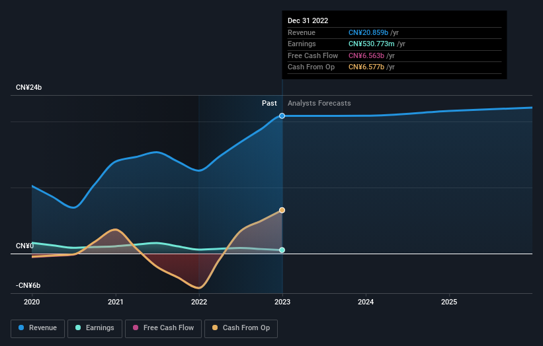The width and height of the screenshot is (543, 346).
Task: Select the 2024 x-axis label
Action: click(x=366, y=302)
